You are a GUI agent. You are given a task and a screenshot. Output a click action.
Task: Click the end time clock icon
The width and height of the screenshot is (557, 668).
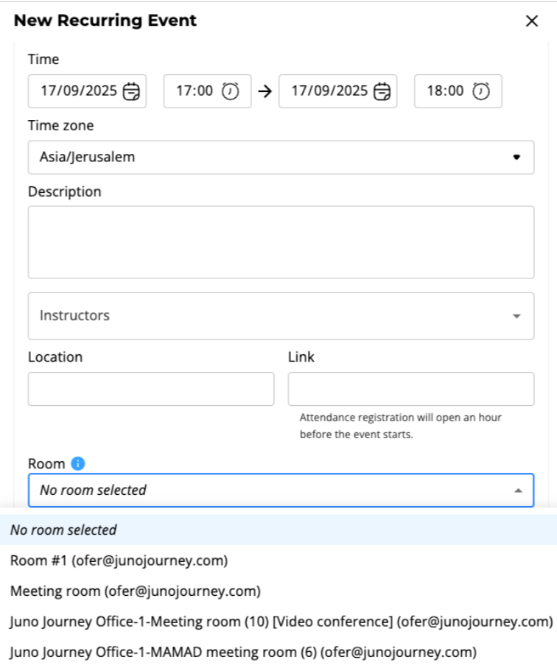pos(481,91)
